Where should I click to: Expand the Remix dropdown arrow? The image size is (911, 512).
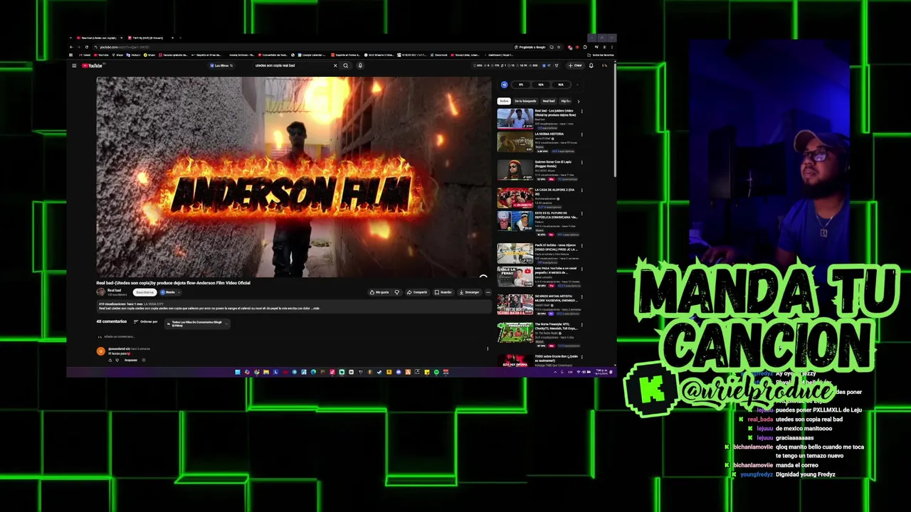(179, 292)
